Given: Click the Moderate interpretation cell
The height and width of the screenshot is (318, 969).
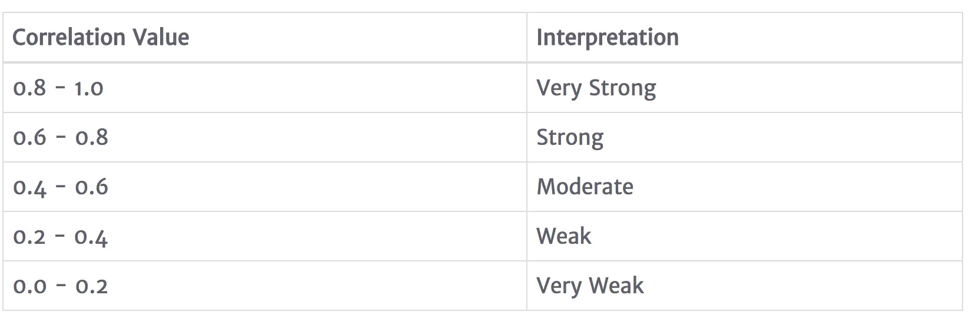Looking at the screenshot, I should tap(585, 187).
